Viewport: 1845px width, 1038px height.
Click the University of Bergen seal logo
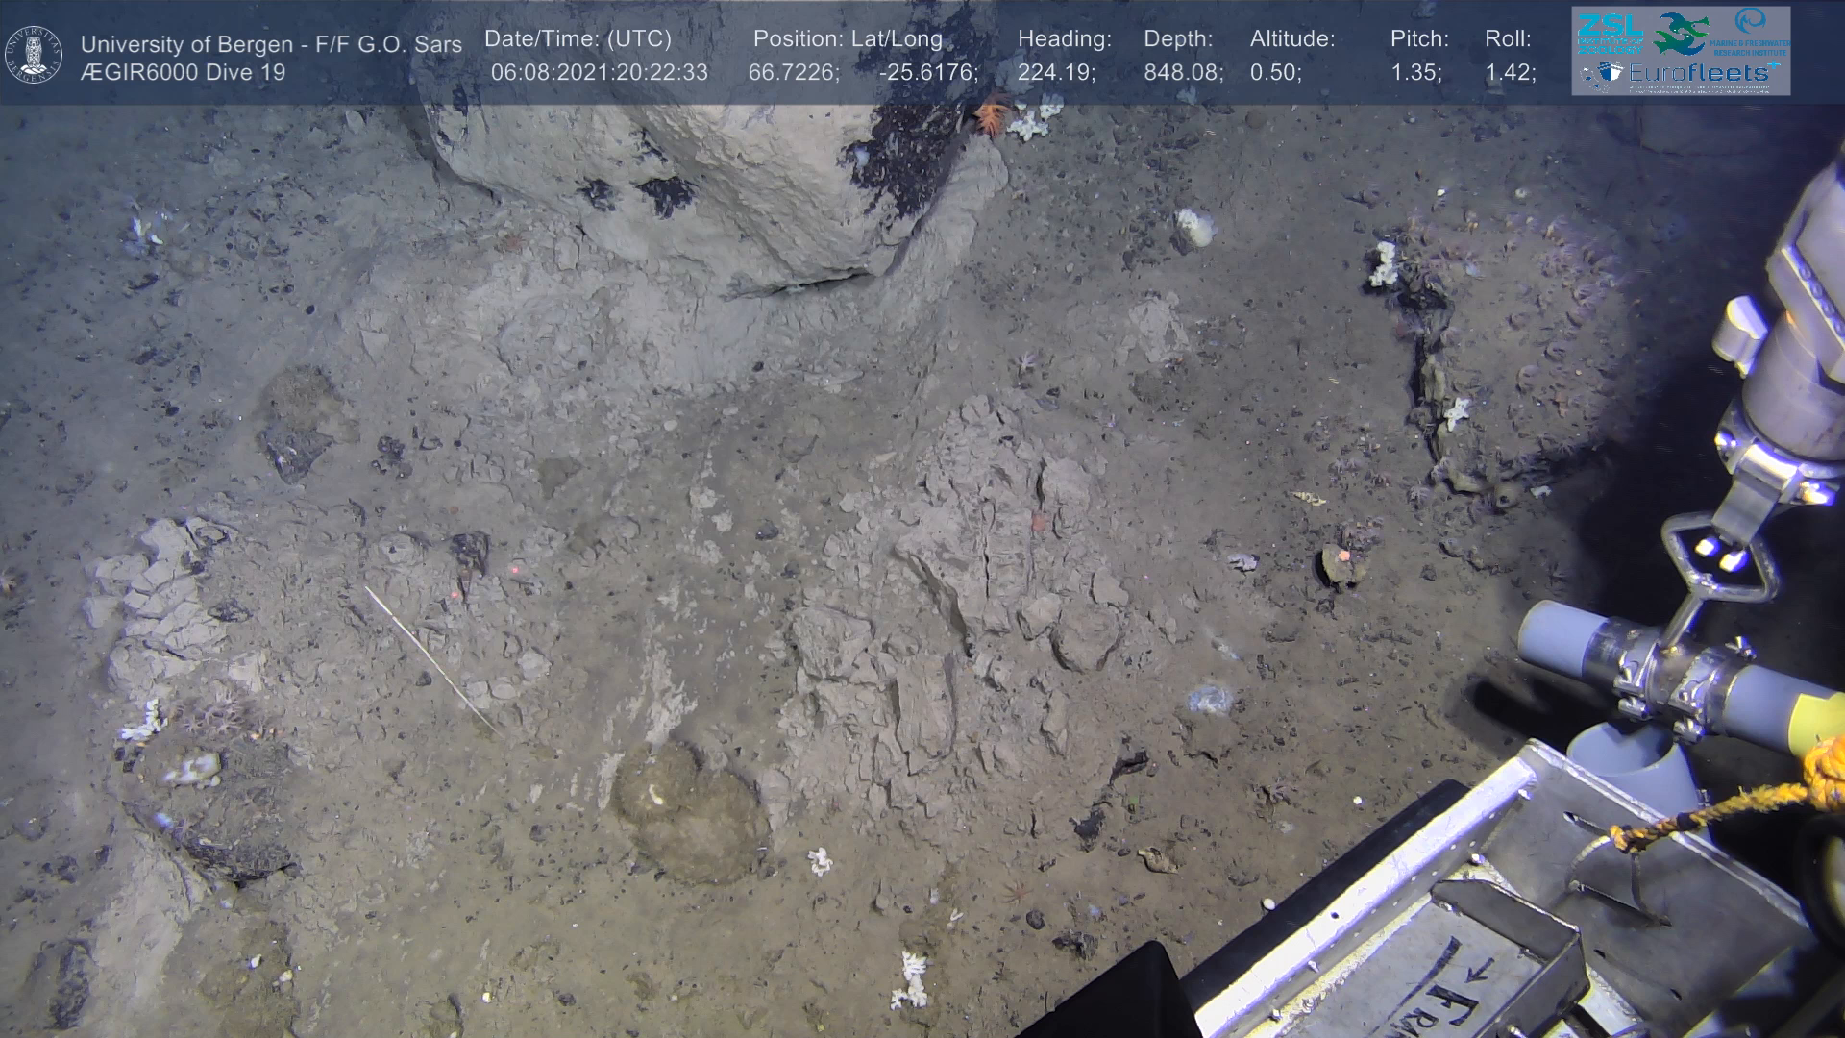(34, 55)
